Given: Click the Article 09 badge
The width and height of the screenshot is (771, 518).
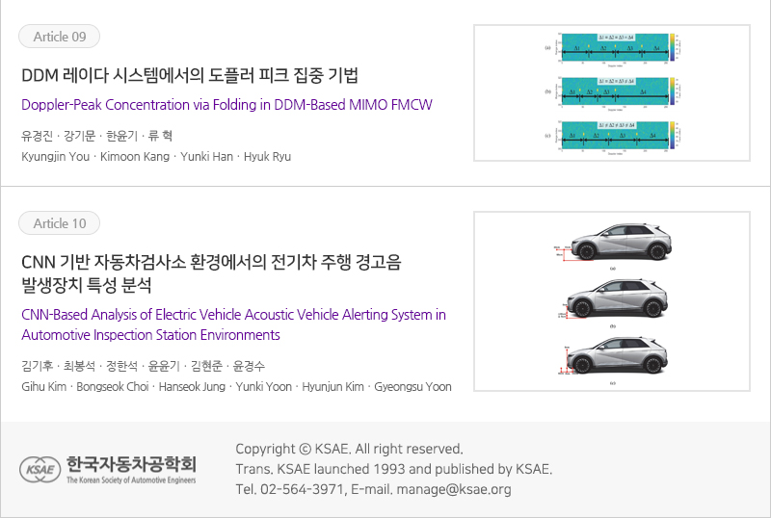Looking at the screenshot, I should click(x=59, y=37).
